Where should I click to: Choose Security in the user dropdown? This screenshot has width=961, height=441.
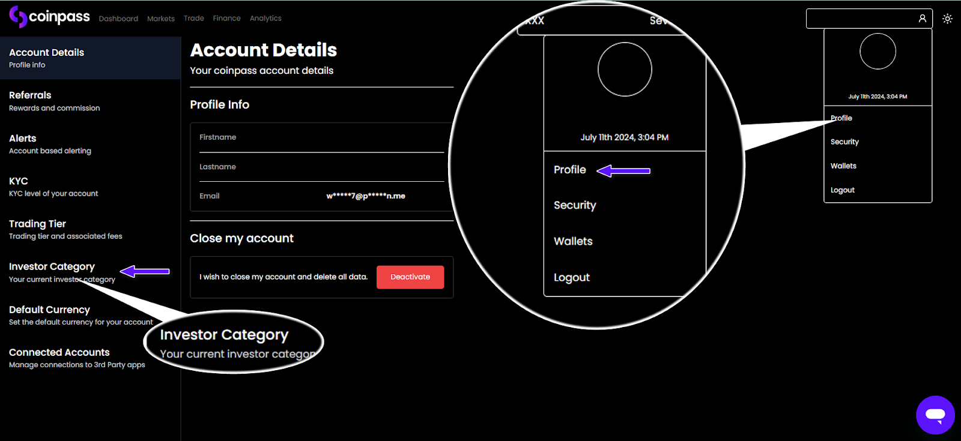coord(844,142)
